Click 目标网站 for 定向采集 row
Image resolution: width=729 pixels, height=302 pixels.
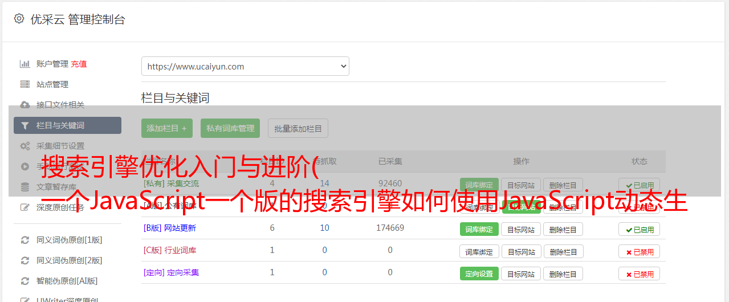(x=521, y=274)
